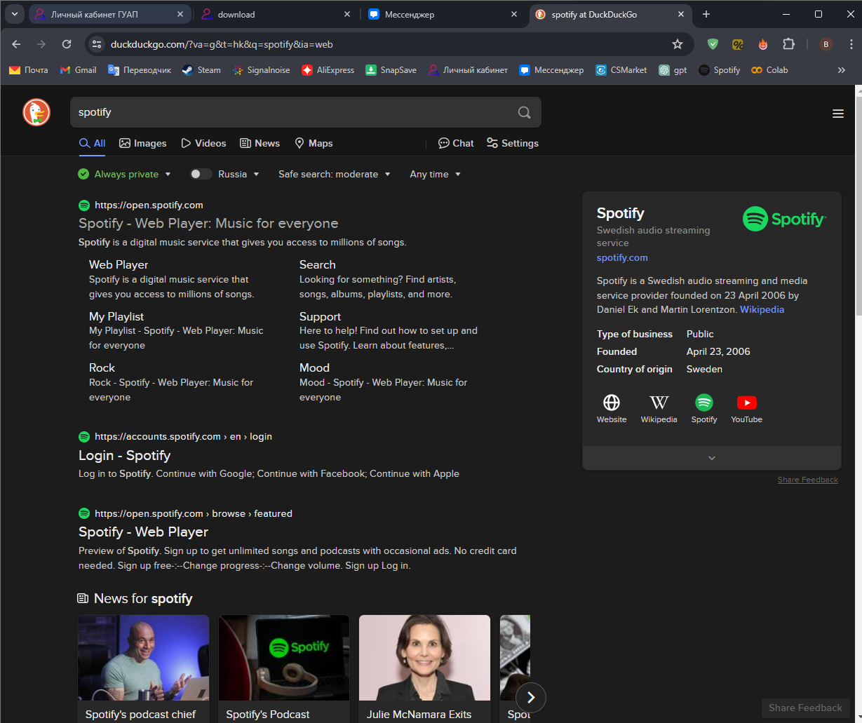Viewport: 862px width, 723px height.
Task: Open the Always private dropdown
Action: pyautogui.click(x=125, y=174)
